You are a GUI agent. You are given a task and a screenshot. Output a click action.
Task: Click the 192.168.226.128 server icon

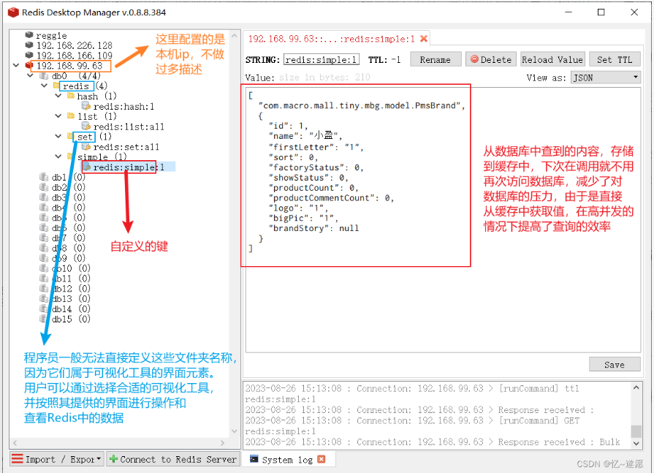[28, 45]
